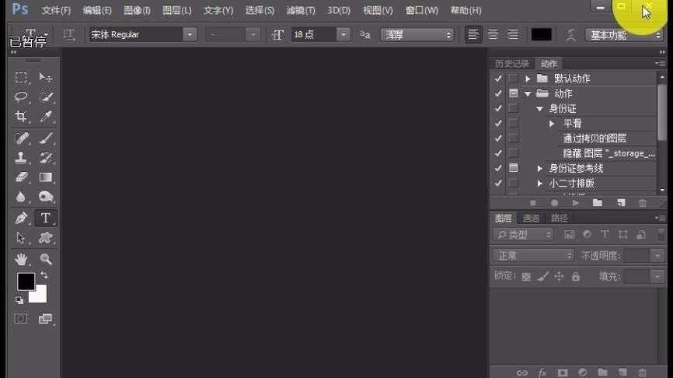673x378 pixels.
Task: Click the font size field 18 点
Action: click(x=314, y=35)
